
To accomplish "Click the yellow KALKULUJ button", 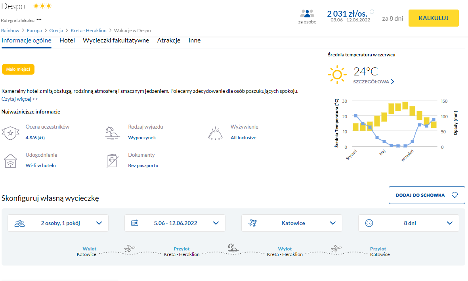I will pos(434,18).
